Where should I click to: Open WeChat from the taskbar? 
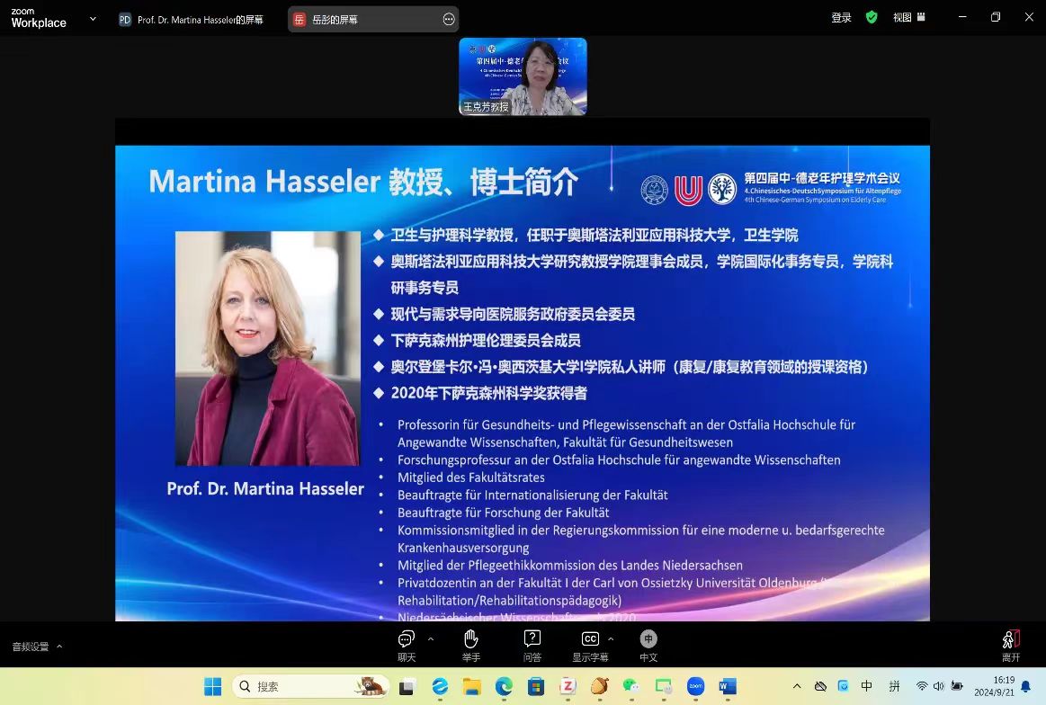[x=631, y=686]
